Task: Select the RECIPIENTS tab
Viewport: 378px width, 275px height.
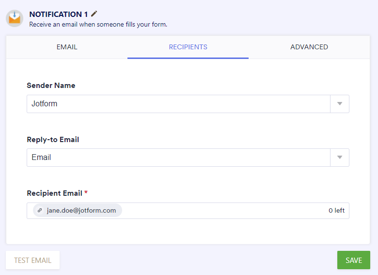Action: 188,47
